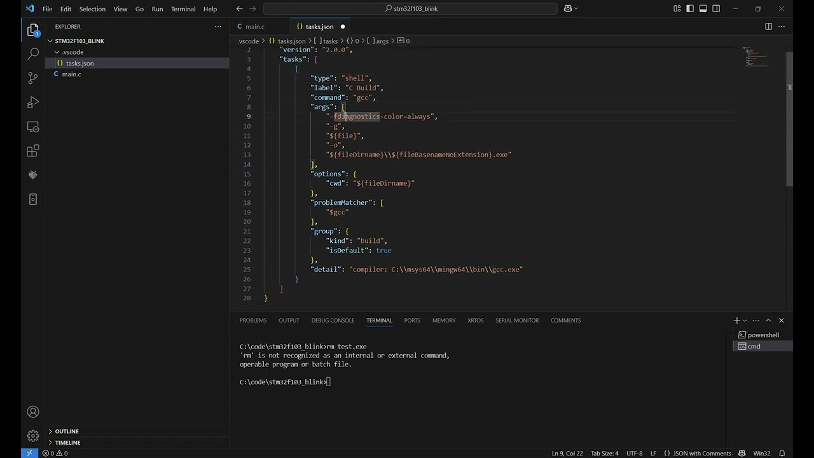Toggle the bottom panel visibility
Image resolution: width=814 pixels, height=458 pixels.
(703, 9)
